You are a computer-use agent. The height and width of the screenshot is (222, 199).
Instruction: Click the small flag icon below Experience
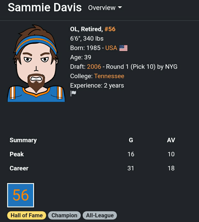tap(73, 93)
